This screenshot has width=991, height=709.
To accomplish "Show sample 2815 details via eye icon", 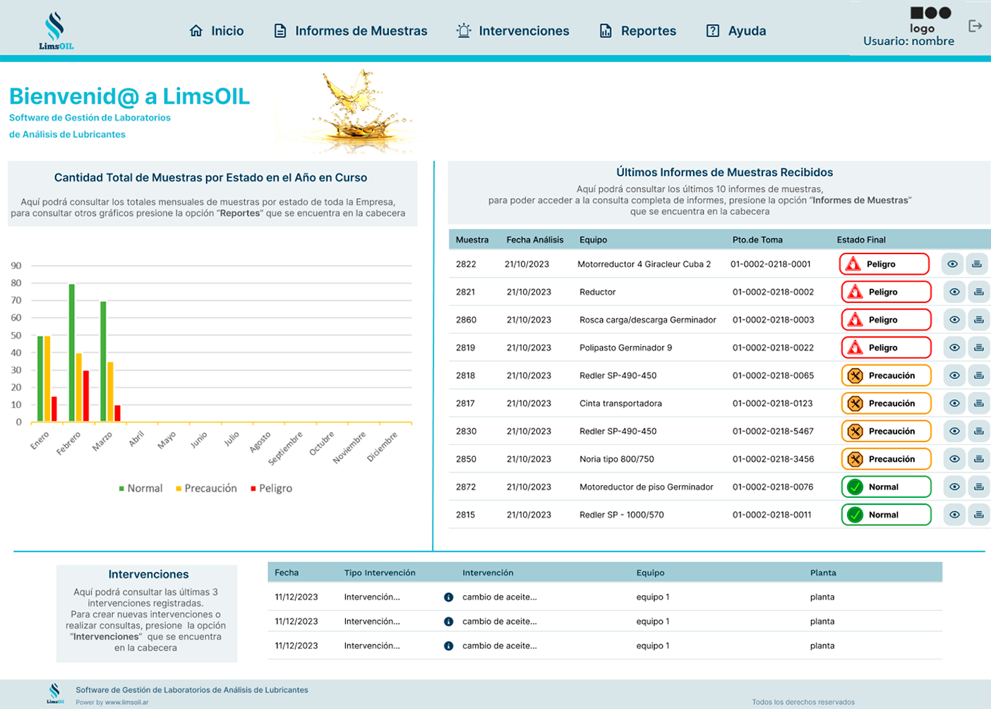I will [954, 515].
